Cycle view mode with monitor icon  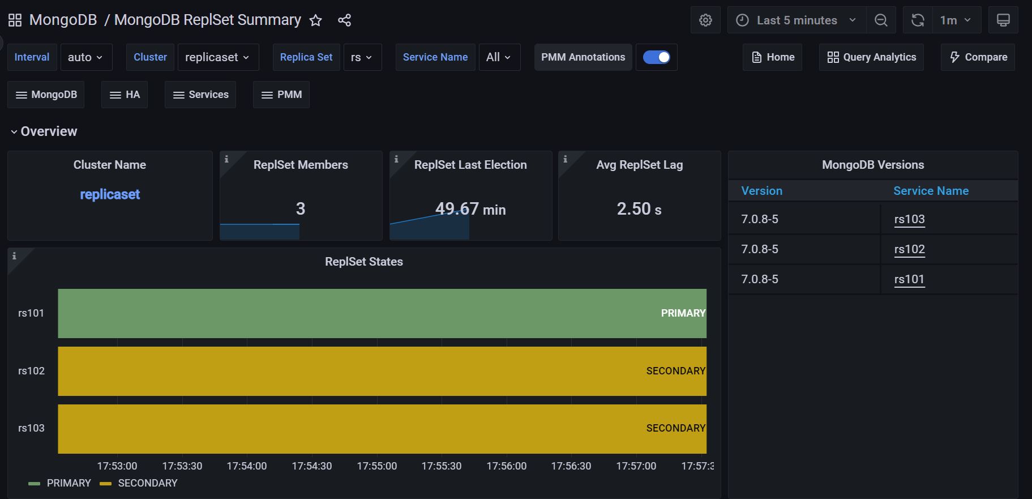[1003, 20]
